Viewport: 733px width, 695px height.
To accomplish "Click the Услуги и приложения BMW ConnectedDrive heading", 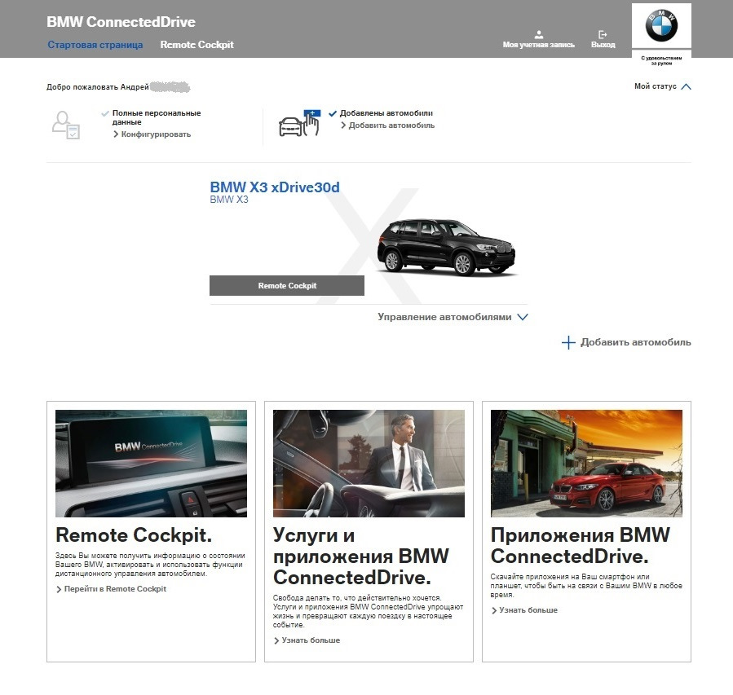I will 361,556.
